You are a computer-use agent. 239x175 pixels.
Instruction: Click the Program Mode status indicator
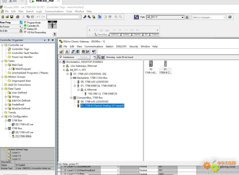[x=25, y=22]
